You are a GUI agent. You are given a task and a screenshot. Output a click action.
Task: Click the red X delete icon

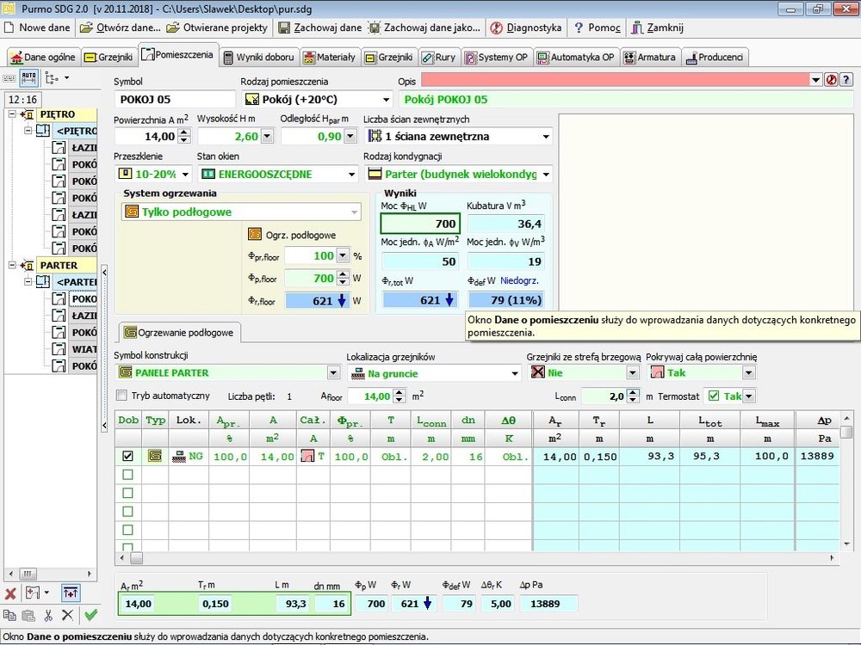tap(10, 593)
